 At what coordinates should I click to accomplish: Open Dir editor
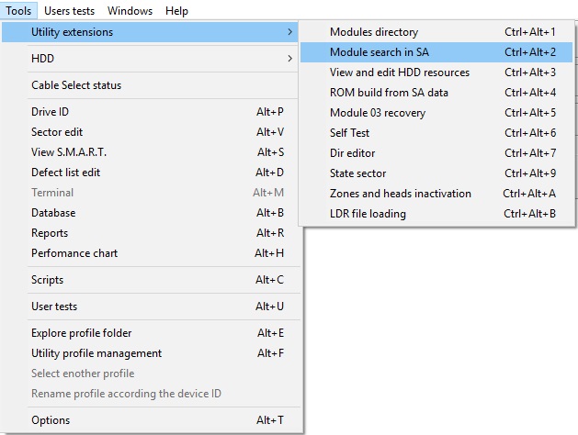[352, 153]
